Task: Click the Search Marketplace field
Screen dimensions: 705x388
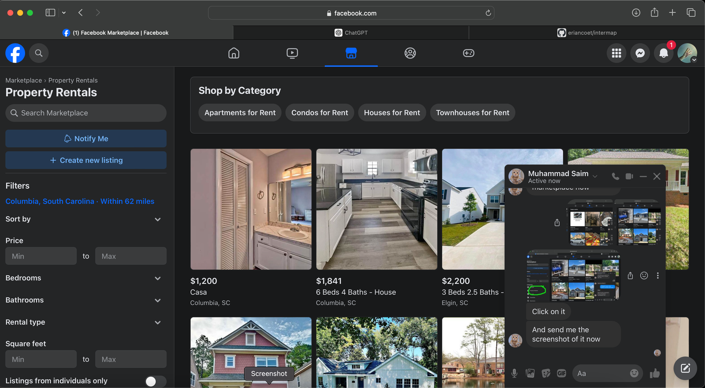Action: (86, 113)
